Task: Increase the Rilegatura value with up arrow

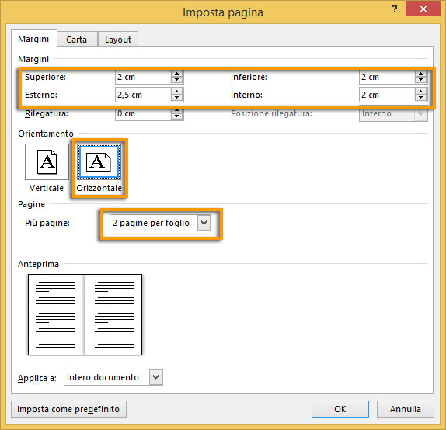Action: tap(176, 110)
